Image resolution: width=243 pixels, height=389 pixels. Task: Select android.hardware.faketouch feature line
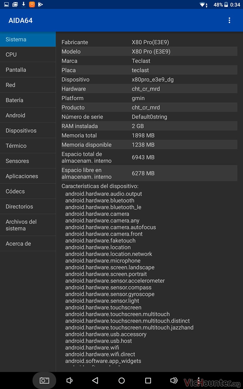[100, 241]
